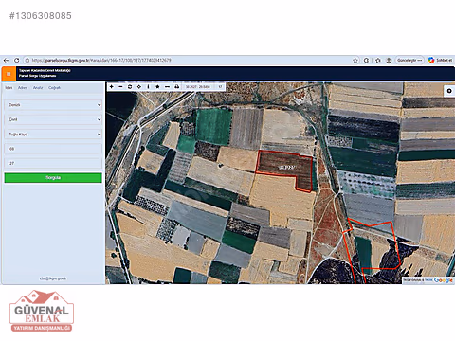Print the map using printer icon
Screen dimensions: 455x341
click(x=176, y=86)
